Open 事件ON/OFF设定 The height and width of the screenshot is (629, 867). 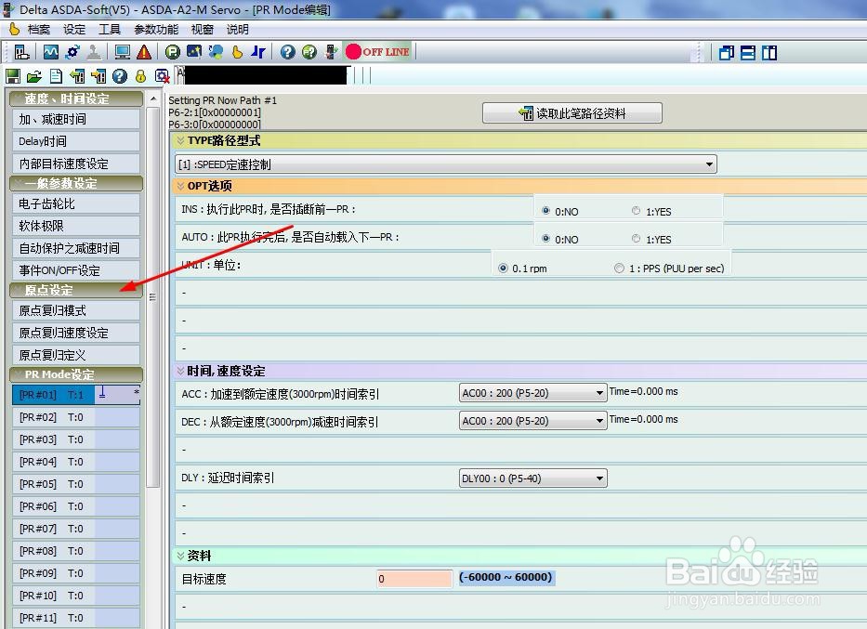[76, 270]
